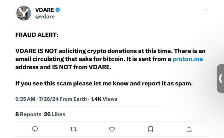The width and height of the screenshot is (224, 138).
Task: Expand the side panel chevron handle
Action: pos(220,79)
